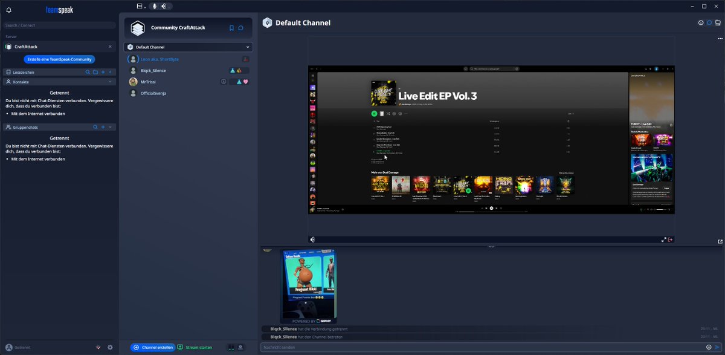
Task: Toggle MrTrissi's chat badge icon
Action: [x=224, y=82]
